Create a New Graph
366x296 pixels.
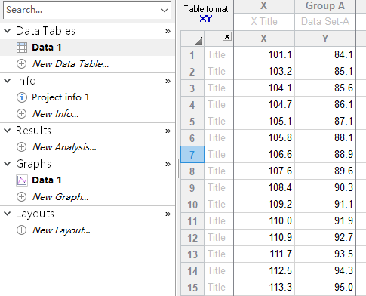coord(60,197)
